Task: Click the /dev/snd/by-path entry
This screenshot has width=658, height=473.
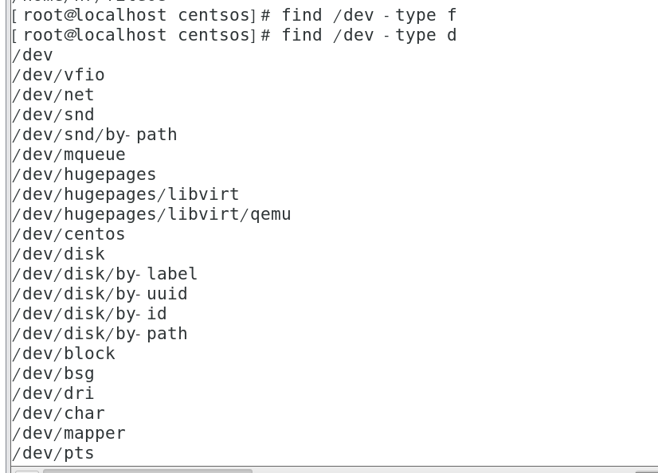Action: pyautogui.click(x=94, y=135)
